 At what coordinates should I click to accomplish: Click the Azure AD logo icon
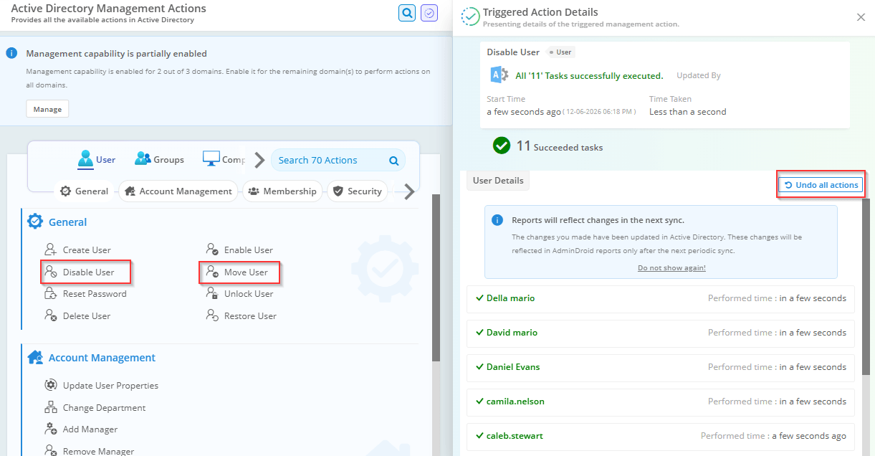(x=499, y=75)
